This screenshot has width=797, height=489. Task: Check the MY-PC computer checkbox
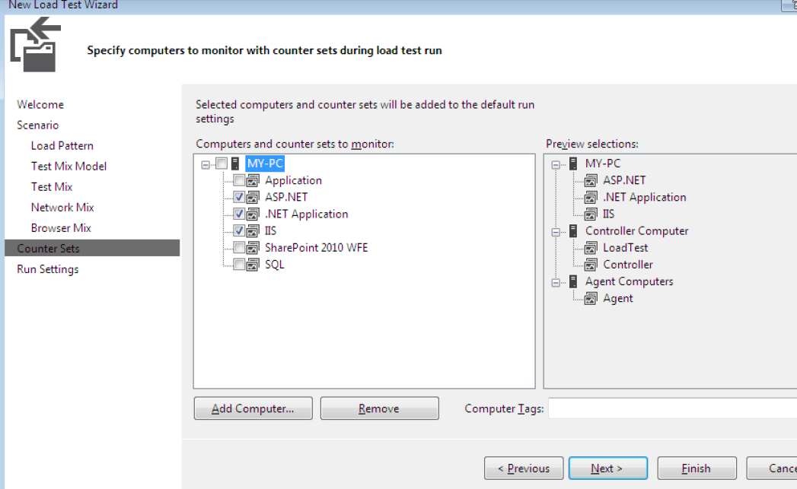point(222,164)
